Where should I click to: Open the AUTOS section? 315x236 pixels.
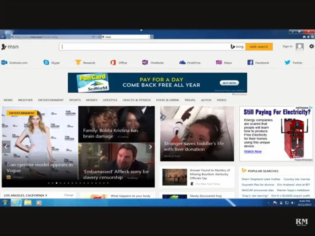pyautogui.click(x=206, y=100)
